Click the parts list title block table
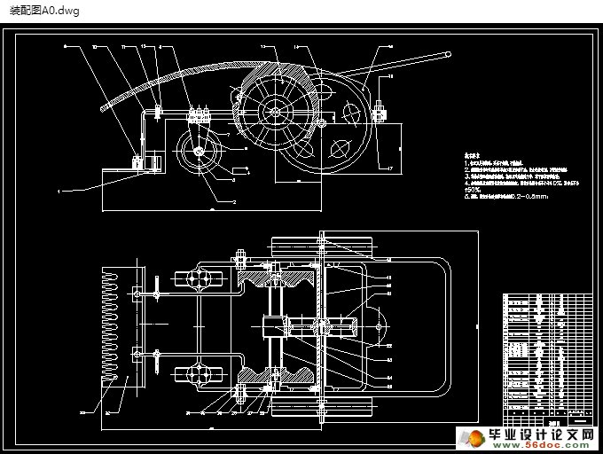This screenshot has height=454, width=603. [x=546, y=355]
